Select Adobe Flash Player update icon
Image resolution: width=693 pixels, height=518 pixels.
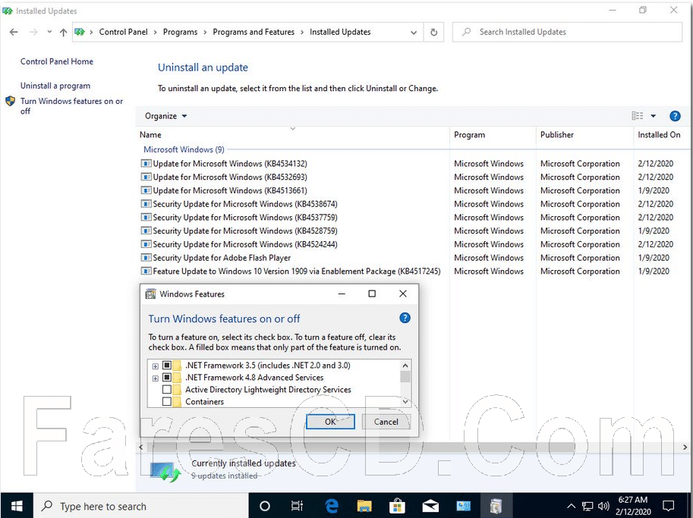[146, 257]
